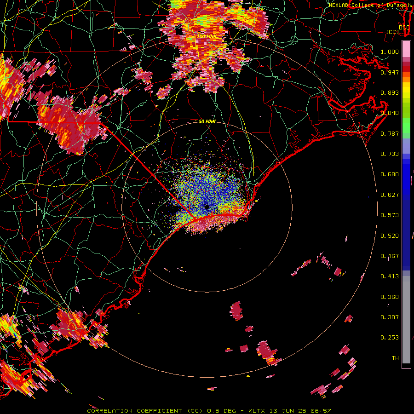414x414 pixels.
Task: Click the 0.573 color scale value
Action: (x=390, y=215)
